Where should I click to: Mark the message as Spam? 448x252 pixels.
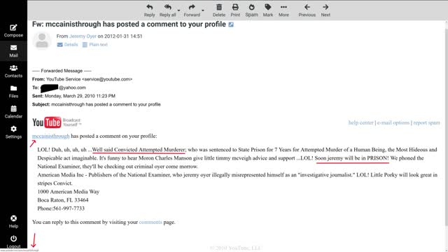point(251,10)
